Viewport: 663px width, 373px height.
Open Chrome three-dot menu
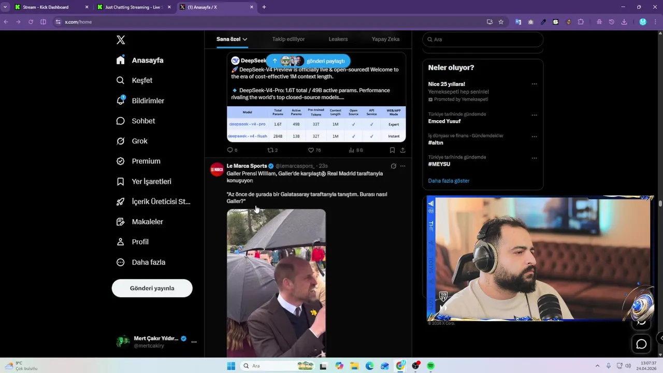pyautogui.click(x=656, y=22)
